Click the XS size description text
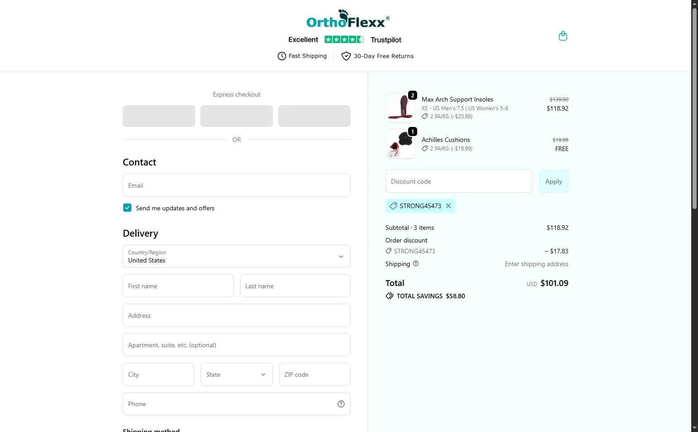The image size is (698, 432). click(465, 108)
